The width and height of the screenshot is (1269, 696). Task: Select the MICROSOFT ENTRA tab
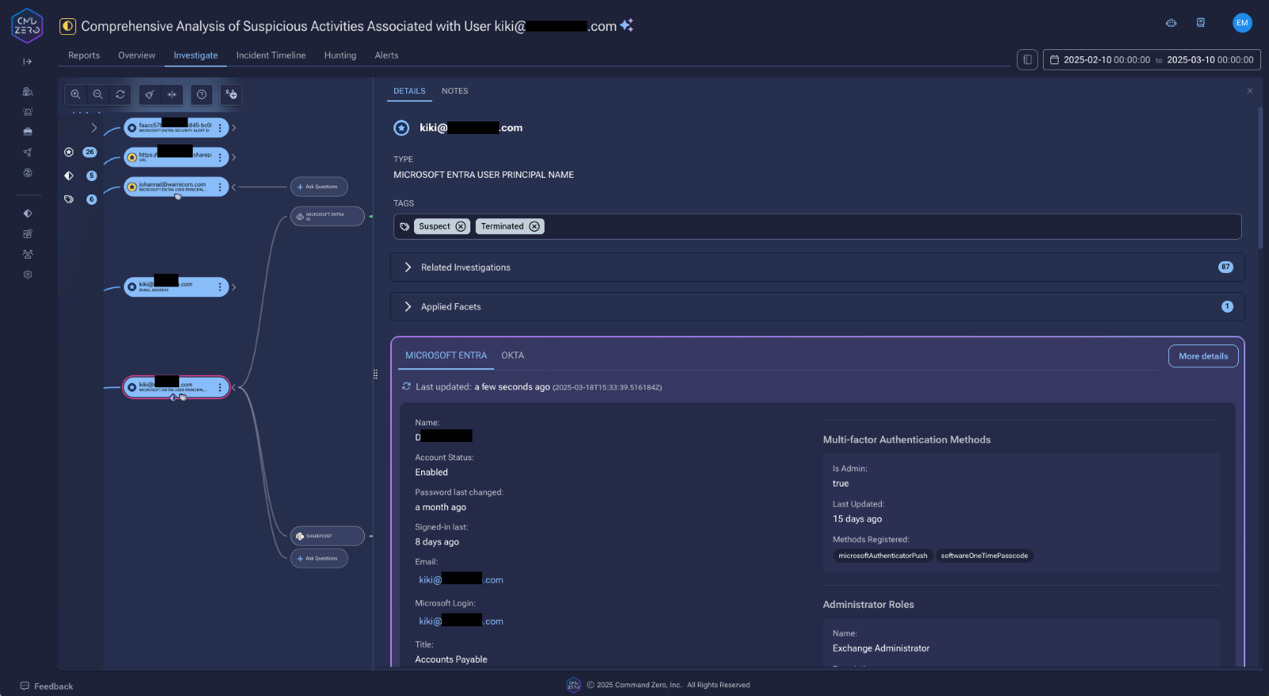tap(446, 356)
